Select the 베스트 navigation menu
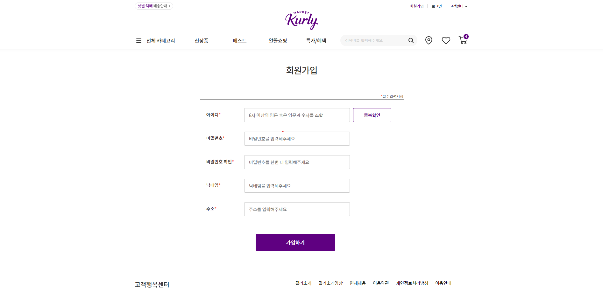The width and height of the screenshot is (603, 296). point(239,40)
